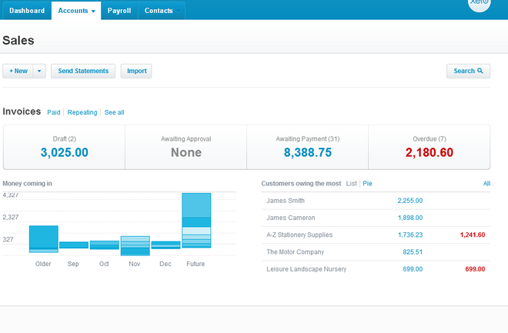Open the Draft invoices panel
This screenshot has width=508, height=333.
(64, 147)
